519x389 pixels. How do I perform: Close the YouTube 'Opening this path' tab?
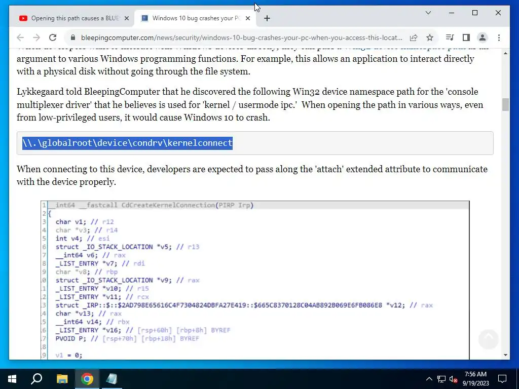pyautogui.click(x=126, y=19)
